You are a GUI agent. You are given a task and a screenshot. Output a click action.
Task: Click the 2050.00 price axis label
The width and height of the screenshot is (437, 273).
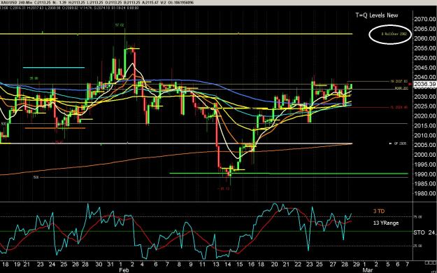(425, 58)
